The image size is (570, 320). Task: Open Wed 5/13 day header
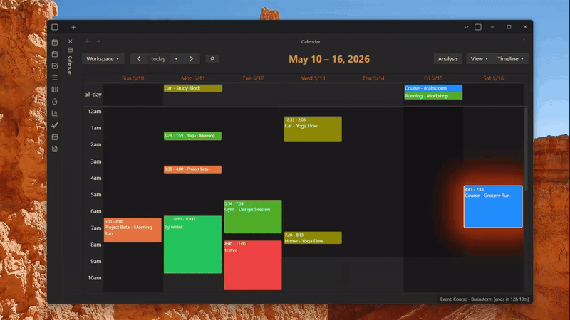(313, 78)
